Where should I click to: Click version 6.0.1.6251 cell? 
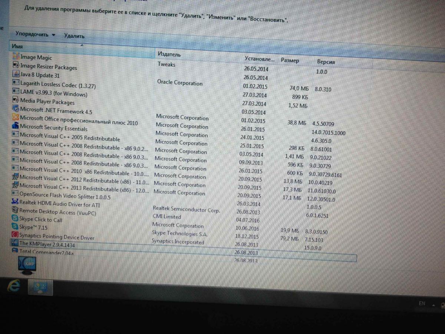tap(317, 215)
